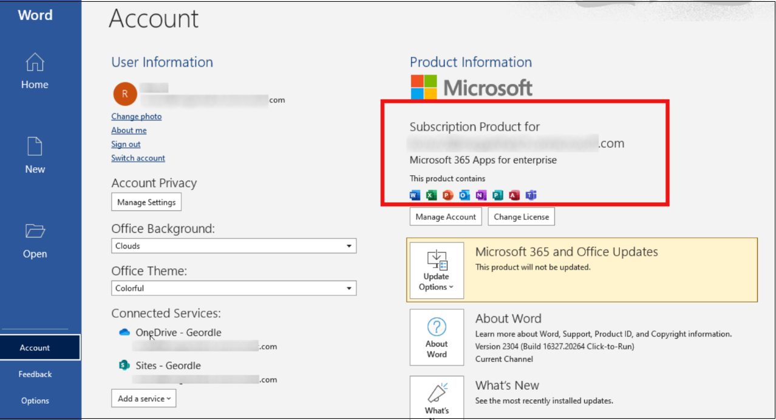
Task: Open the Add a service dropdown
Action: (144, 399)
